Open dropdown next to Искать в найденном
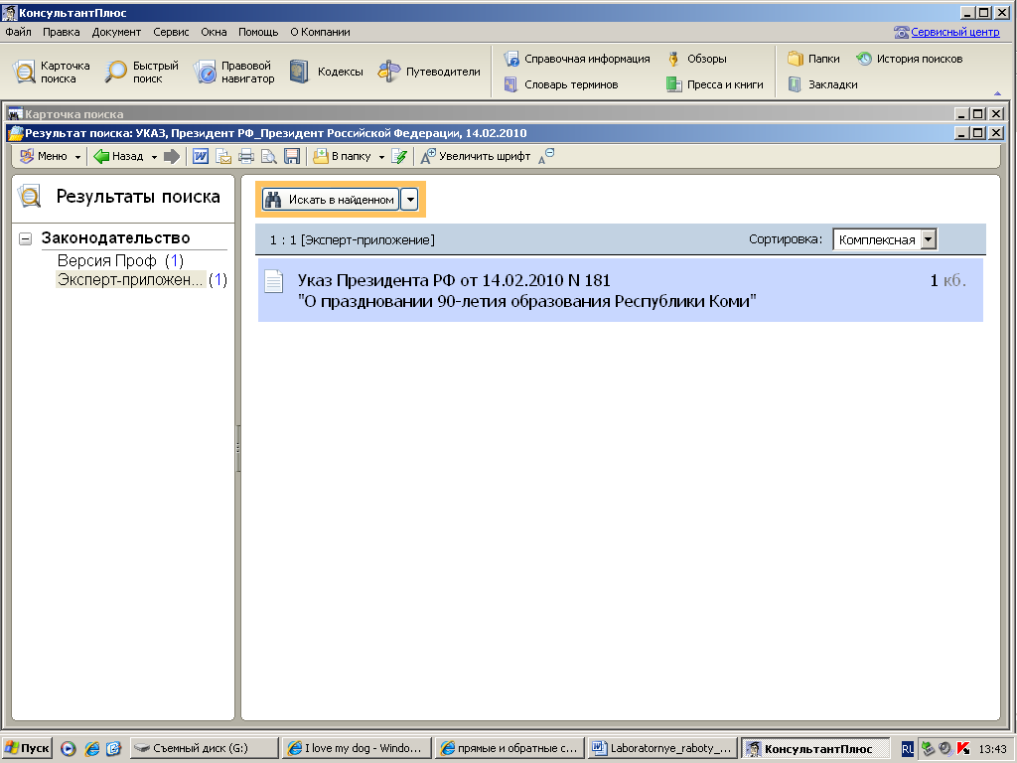 [410, 199]
